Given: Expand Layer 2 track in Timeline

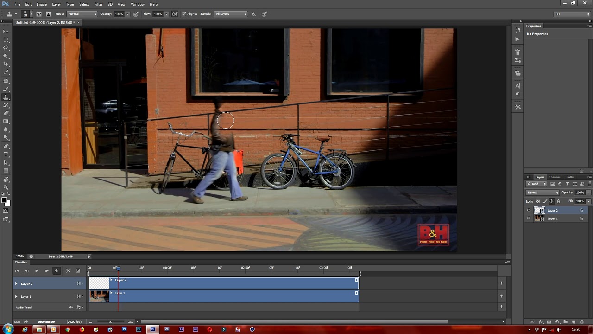Looking at the screenshot, I should (16, 283).
